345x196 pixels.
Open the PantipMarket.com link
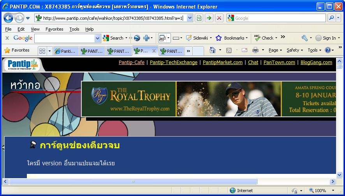223,62
